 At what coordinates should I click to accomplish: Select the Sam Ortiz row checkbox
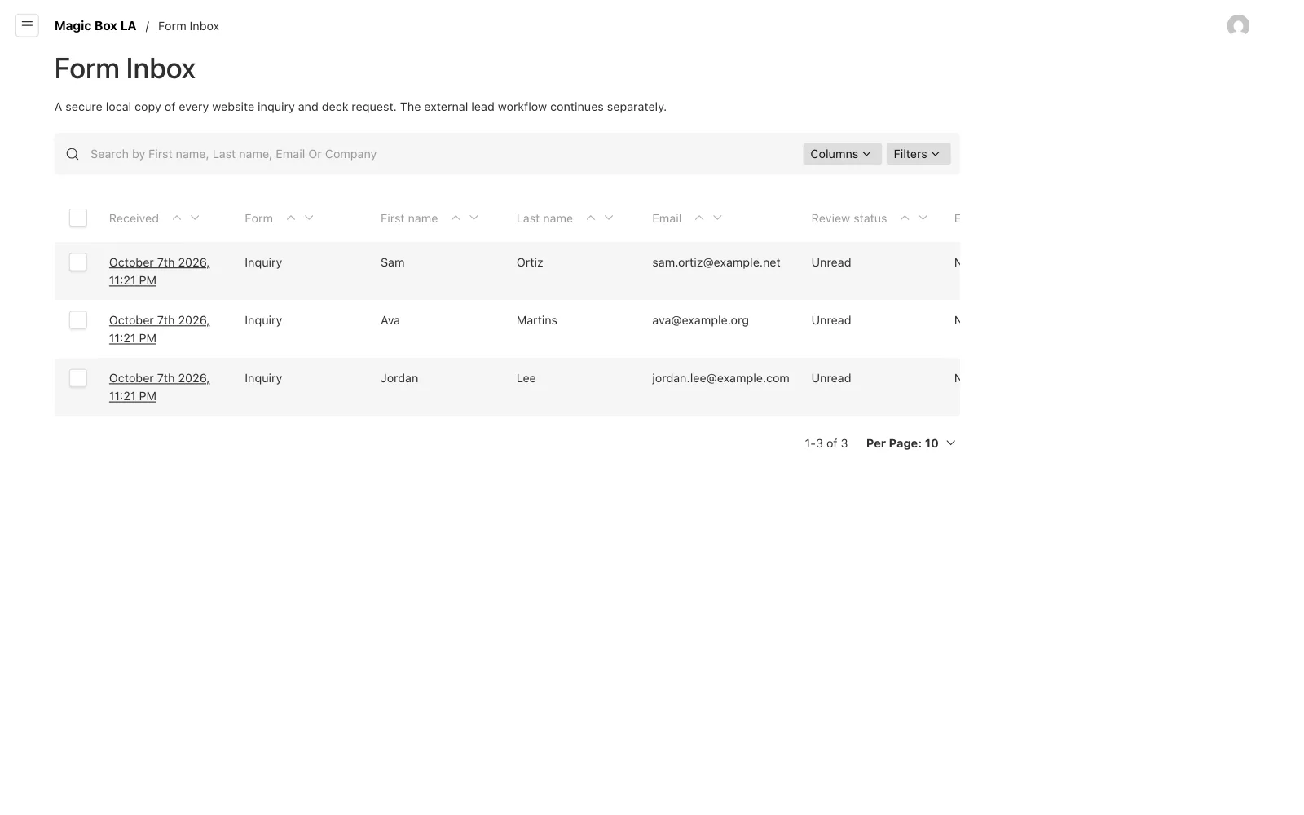point(78,262)
